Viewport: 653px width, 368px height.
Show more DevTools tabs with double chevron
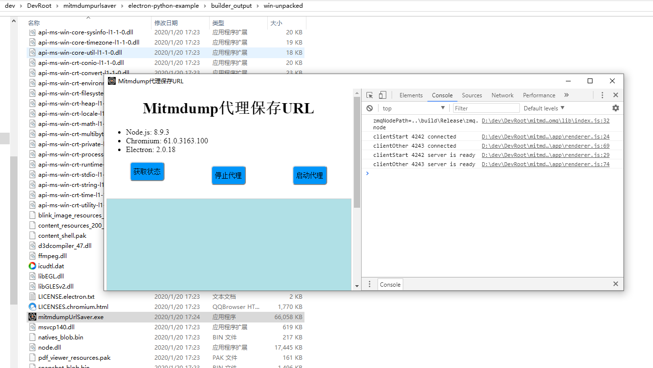pyautogui.click(x=566, y=95)
